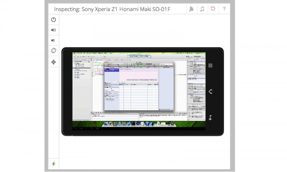Click the left navigator panel in the mirrored IDE

[x=82, y=90]
